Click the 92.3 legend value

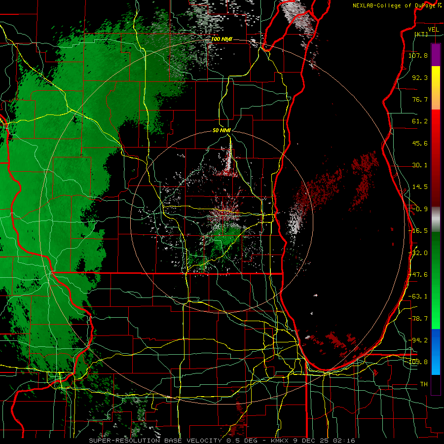coord(420,77)
